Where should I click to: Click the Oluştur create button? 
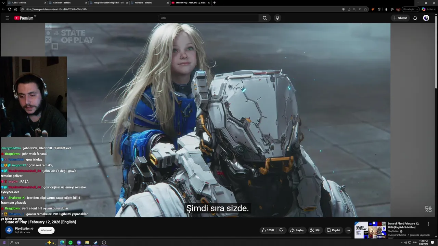tap(400, 18)
